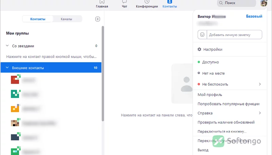This screenshot has width=272, height=155.
Task: Switch to the Чат tab
Action: pyautogui.click(x=124, y=4)
